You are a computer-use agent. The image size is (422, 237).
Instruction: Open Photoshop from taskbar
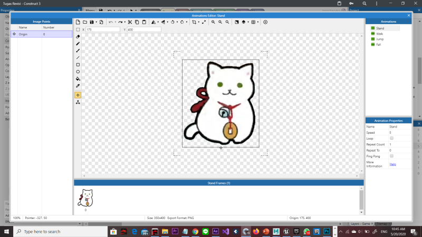[327, 231]
